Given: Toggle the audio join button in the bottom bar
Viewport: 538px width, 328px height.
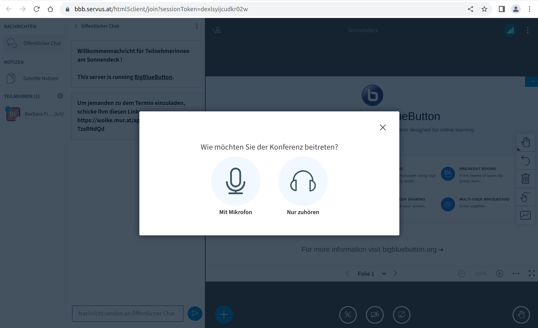Looking at the screenshot, I should [x=348, y=315].
